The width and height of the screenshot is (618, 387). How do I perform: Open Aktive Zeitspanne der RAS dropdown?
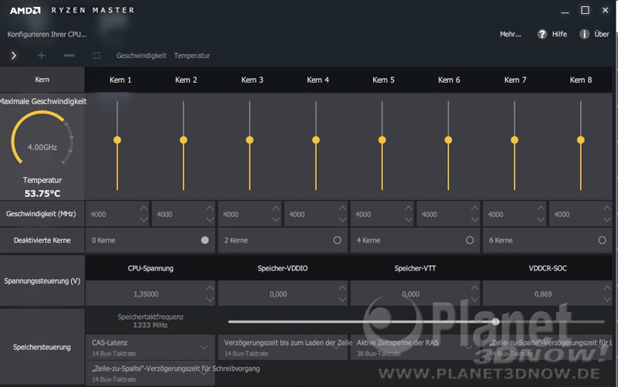(x=415, y=347)
